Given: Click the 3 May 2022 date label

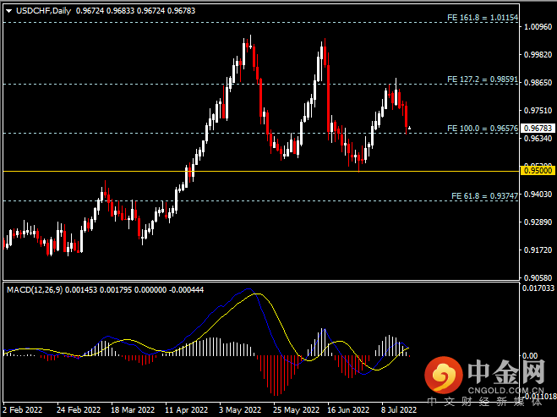Looking at the screenshot, I should click(x=240, y=410).
